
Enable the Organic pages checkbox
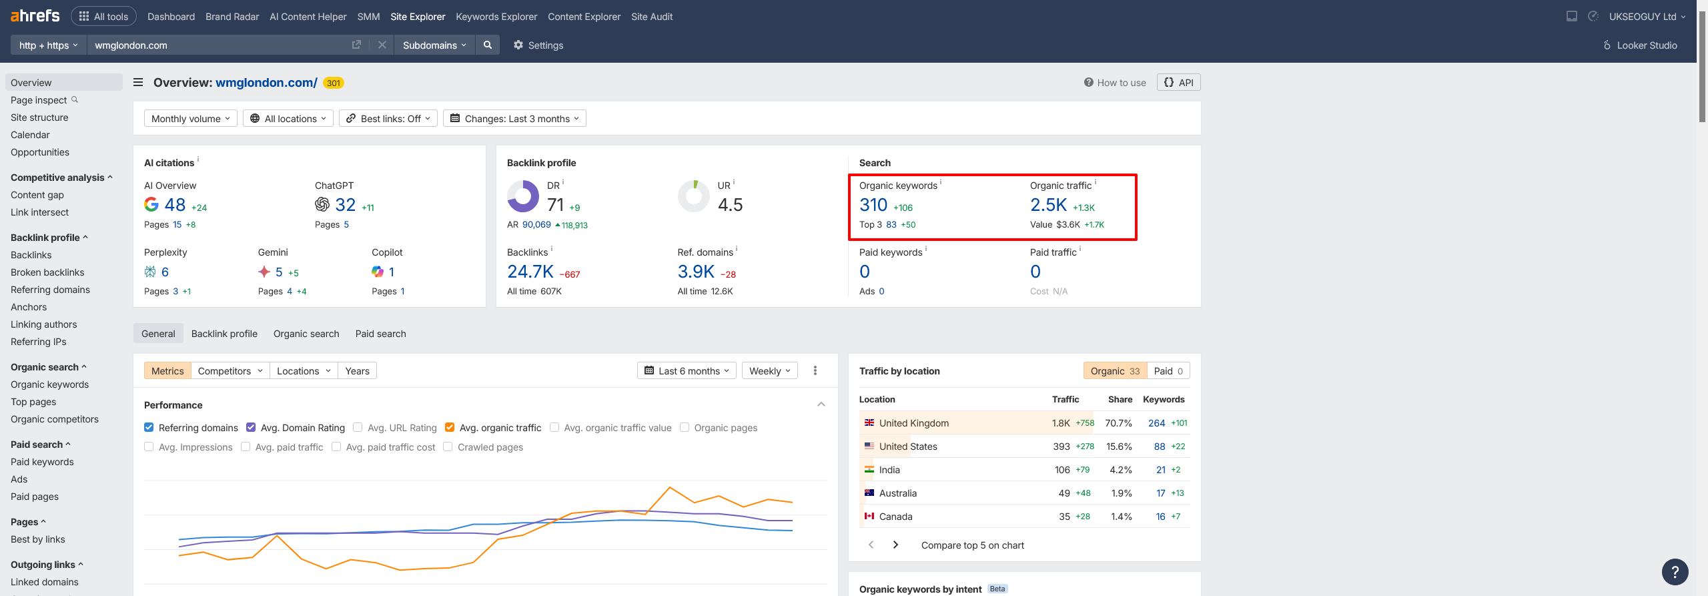tap(685, 427)
